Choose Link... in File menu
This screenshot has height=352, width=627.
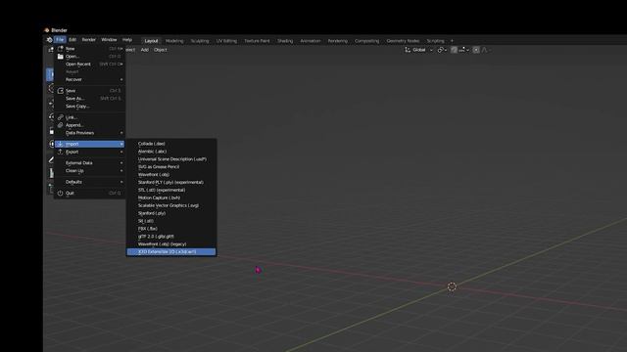pos(89,117)
